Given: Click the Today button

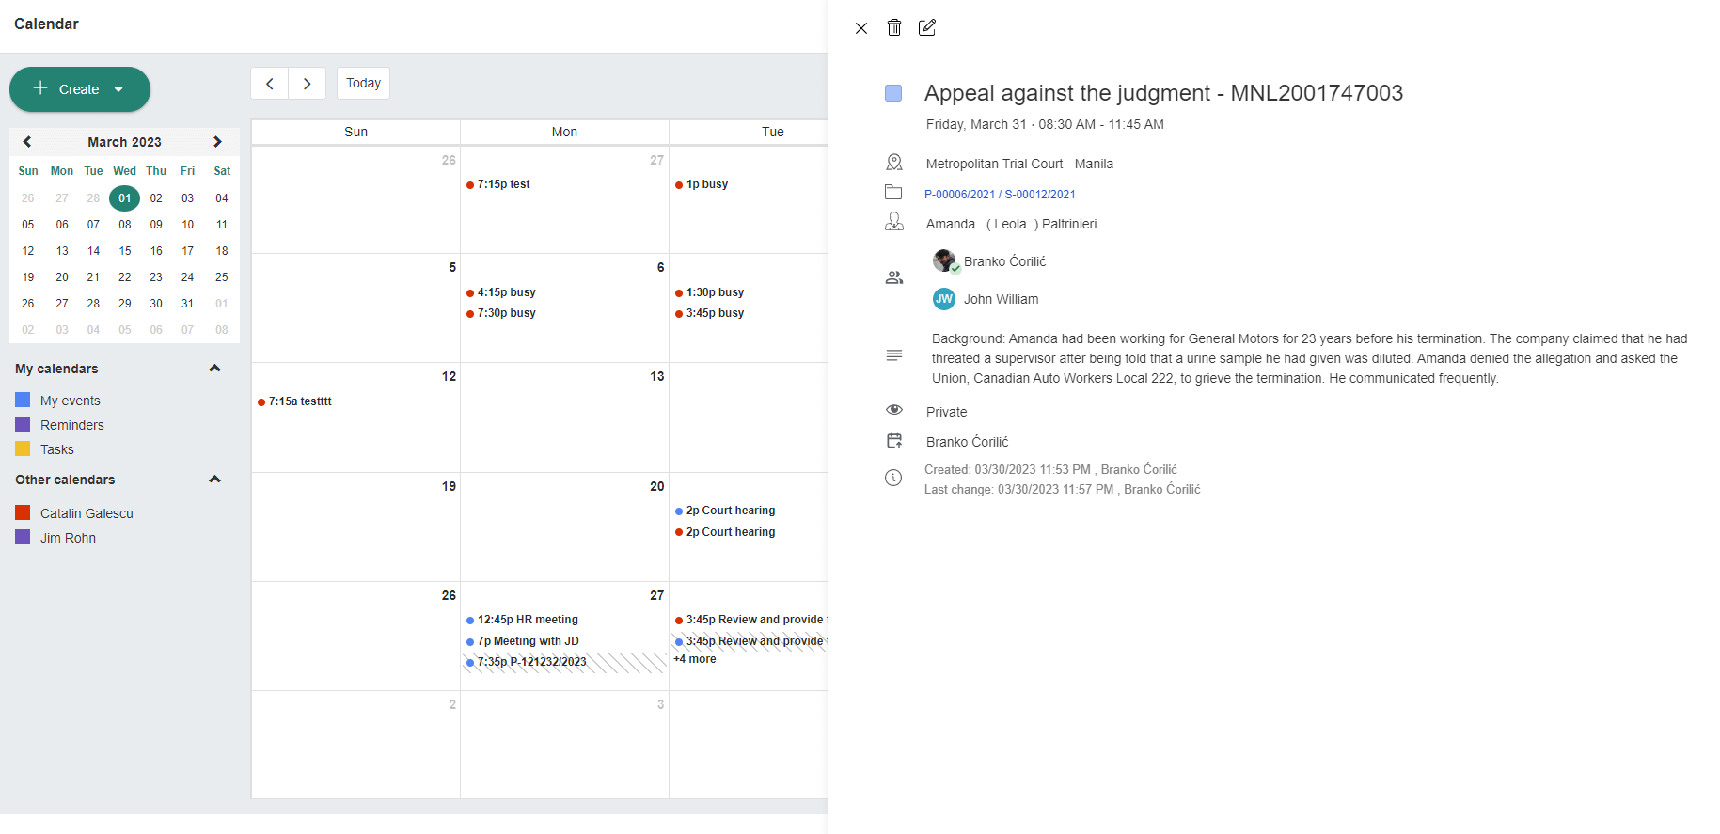Looking at the screenshot, I should pyautogui.click(x=363, y=84).
